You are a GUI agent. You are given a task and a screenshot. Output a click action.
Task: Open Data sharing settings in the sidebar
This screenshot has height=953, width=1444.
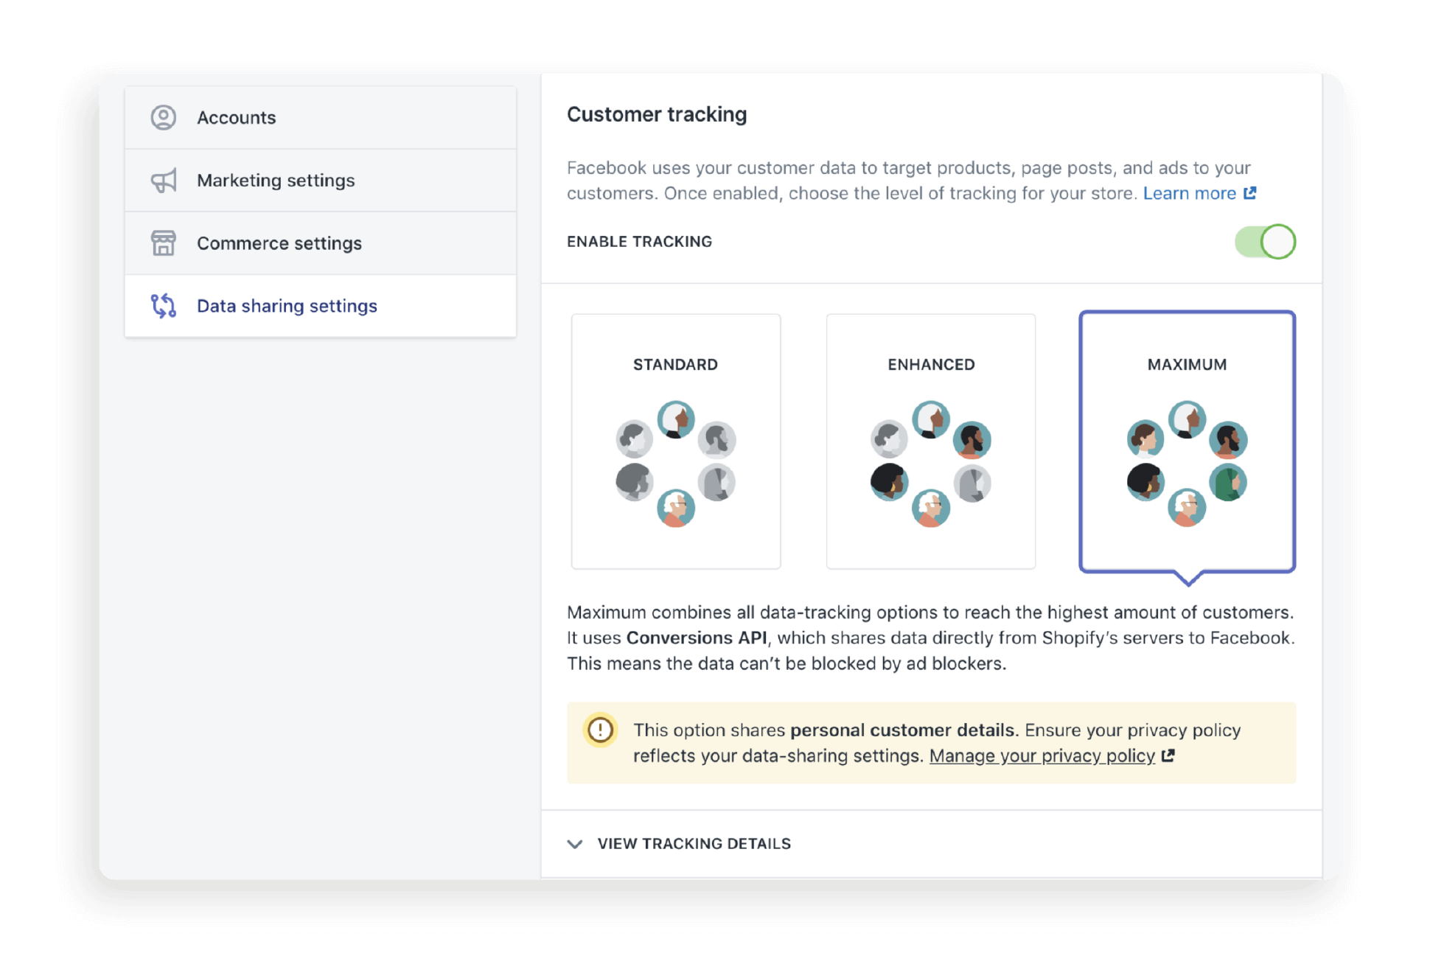click(321, 306)
